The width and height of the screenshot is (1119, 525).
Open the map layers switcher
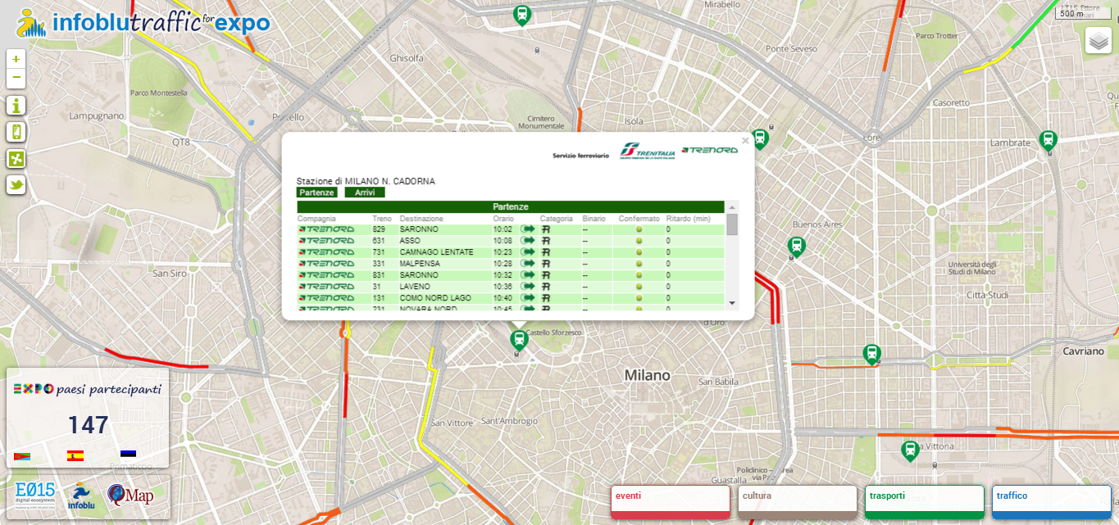1098,40
